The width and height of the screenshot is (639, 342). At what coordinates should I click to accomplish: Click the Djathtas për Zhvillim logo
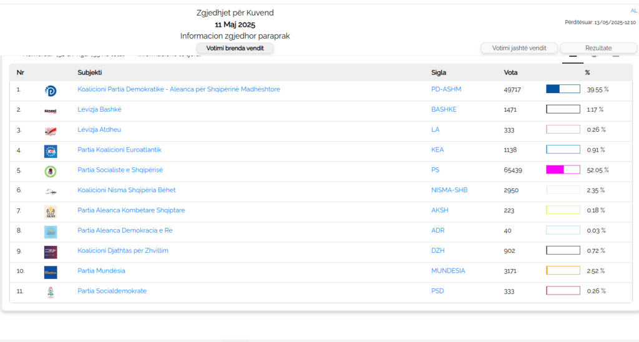(x=51, y=252)
